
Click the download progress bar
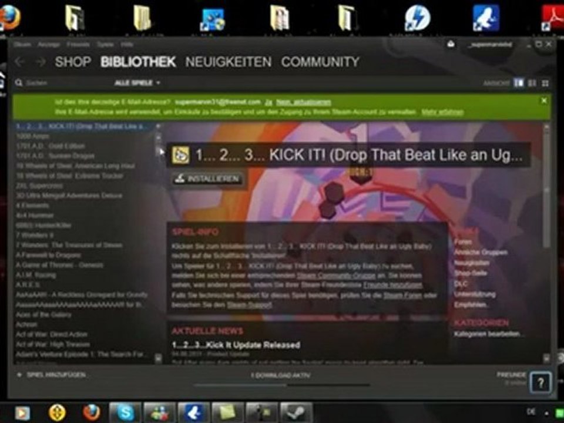[281, 385]
